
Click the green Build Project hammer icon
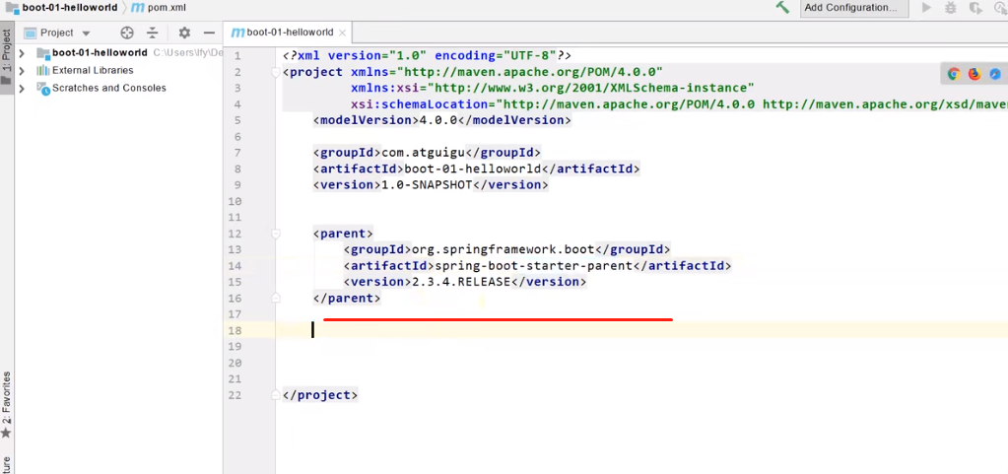pyautogui.click(x=782, y=8)
